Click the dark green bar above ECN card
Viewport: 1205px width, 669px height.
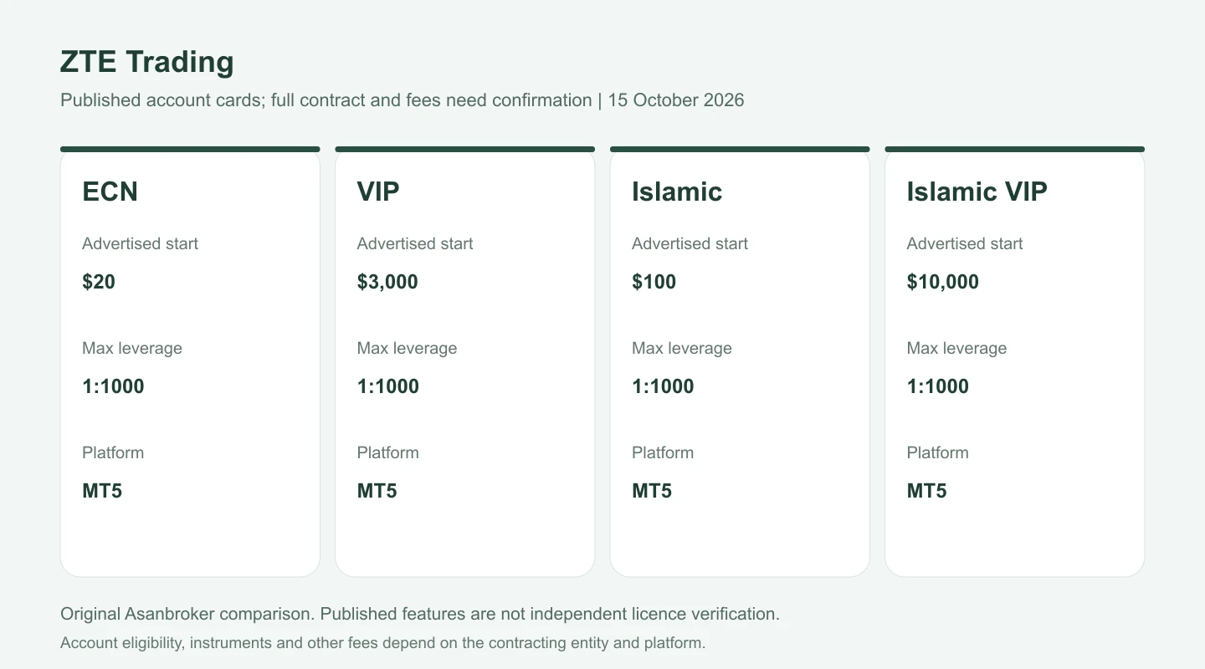(190, 150)
